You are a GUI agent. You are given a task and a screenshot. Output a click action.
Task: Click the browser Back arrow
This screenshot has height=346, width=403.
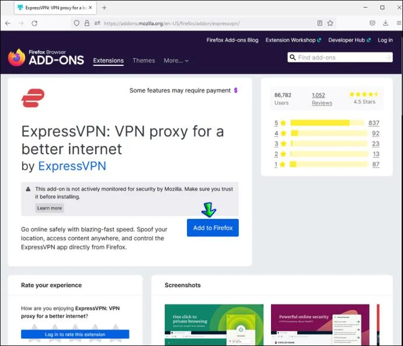coord(8,23)
